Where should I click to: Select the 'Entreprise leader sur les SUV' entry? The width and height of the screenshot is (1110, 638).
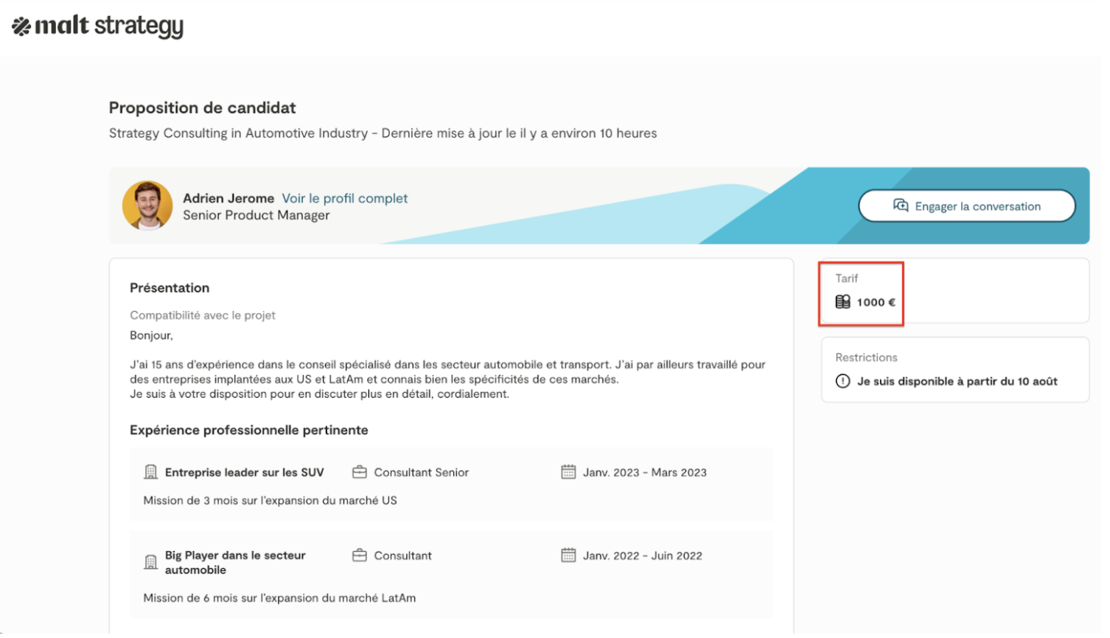pos(244,472)
